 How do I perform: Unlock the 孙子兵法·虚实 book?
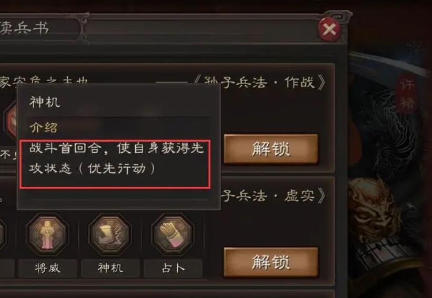coord(271,262)
